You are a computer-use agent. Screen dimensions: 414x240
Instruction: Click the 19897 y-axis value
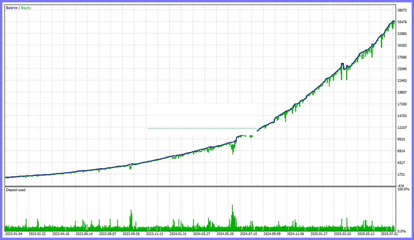pyautogui.click(x=403, y=93)
